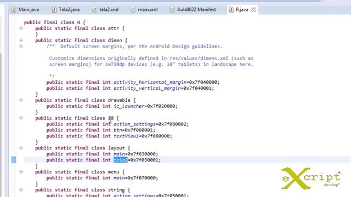Click main field in layout class
Image resolution: width=351 pixels, height=197 pixels.
point(119,154)
